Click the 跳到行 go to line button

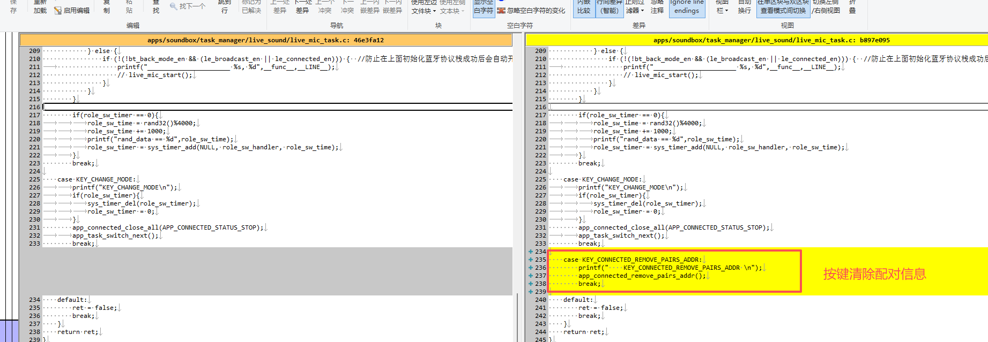(225, 6)
